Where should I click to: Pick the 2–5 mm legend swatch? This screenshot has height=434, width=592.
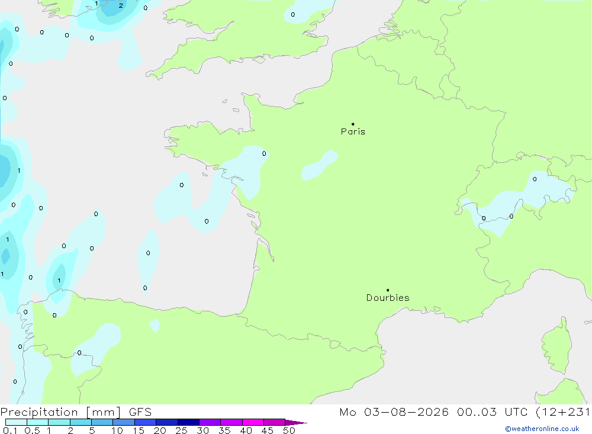[x=81, y=422]
